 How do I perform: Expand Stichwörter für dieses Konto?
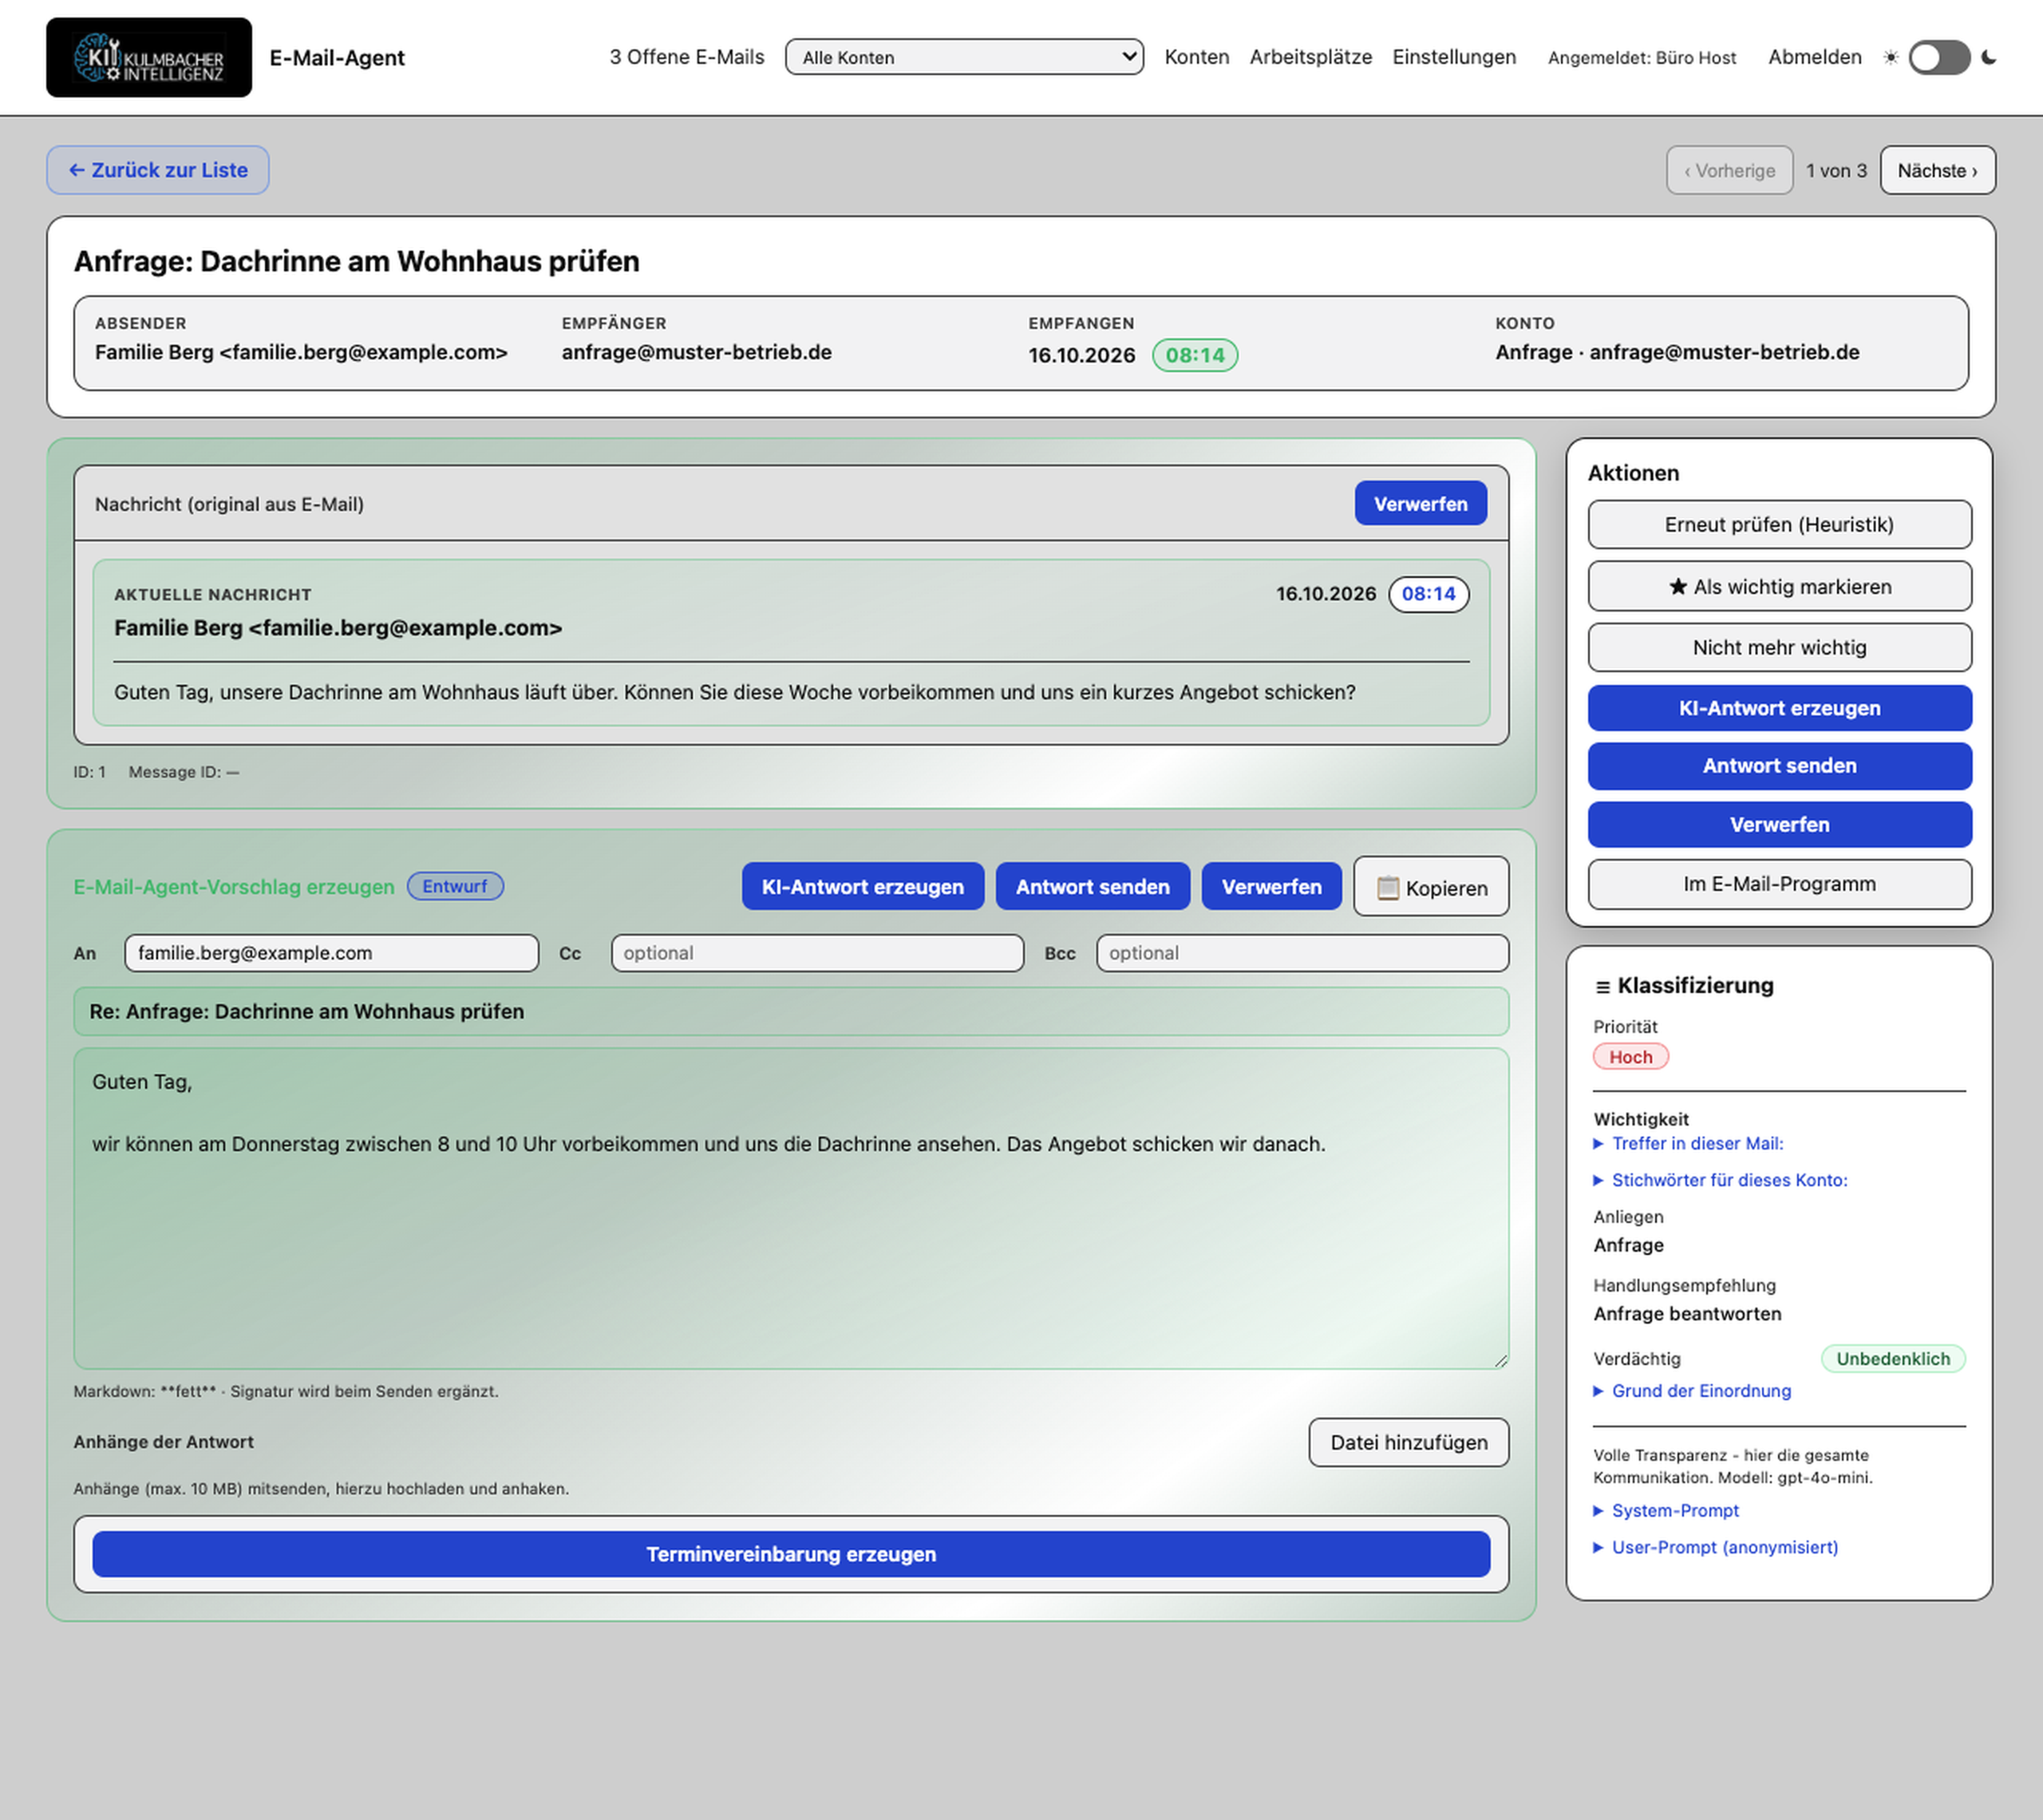tap(1719, 1180)
